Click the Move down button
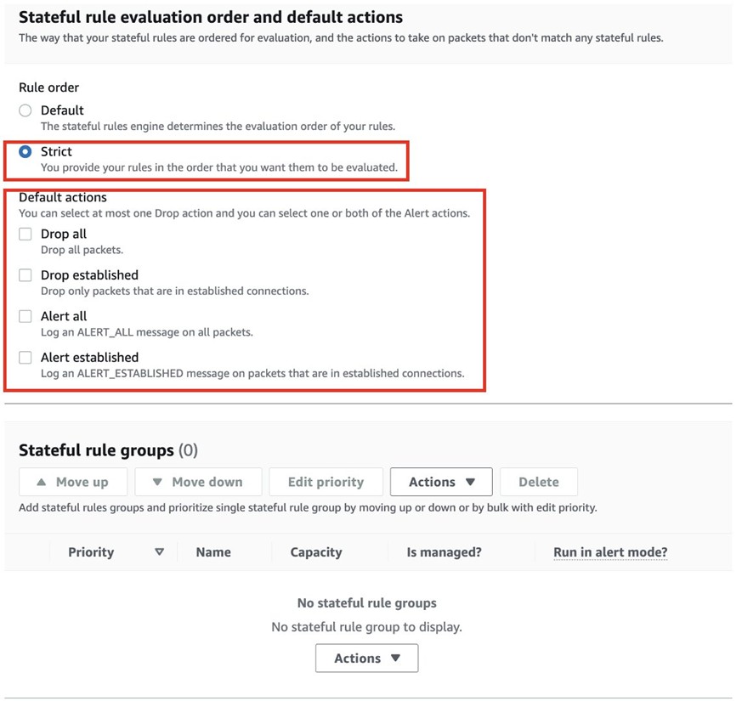 coord(197,482)
